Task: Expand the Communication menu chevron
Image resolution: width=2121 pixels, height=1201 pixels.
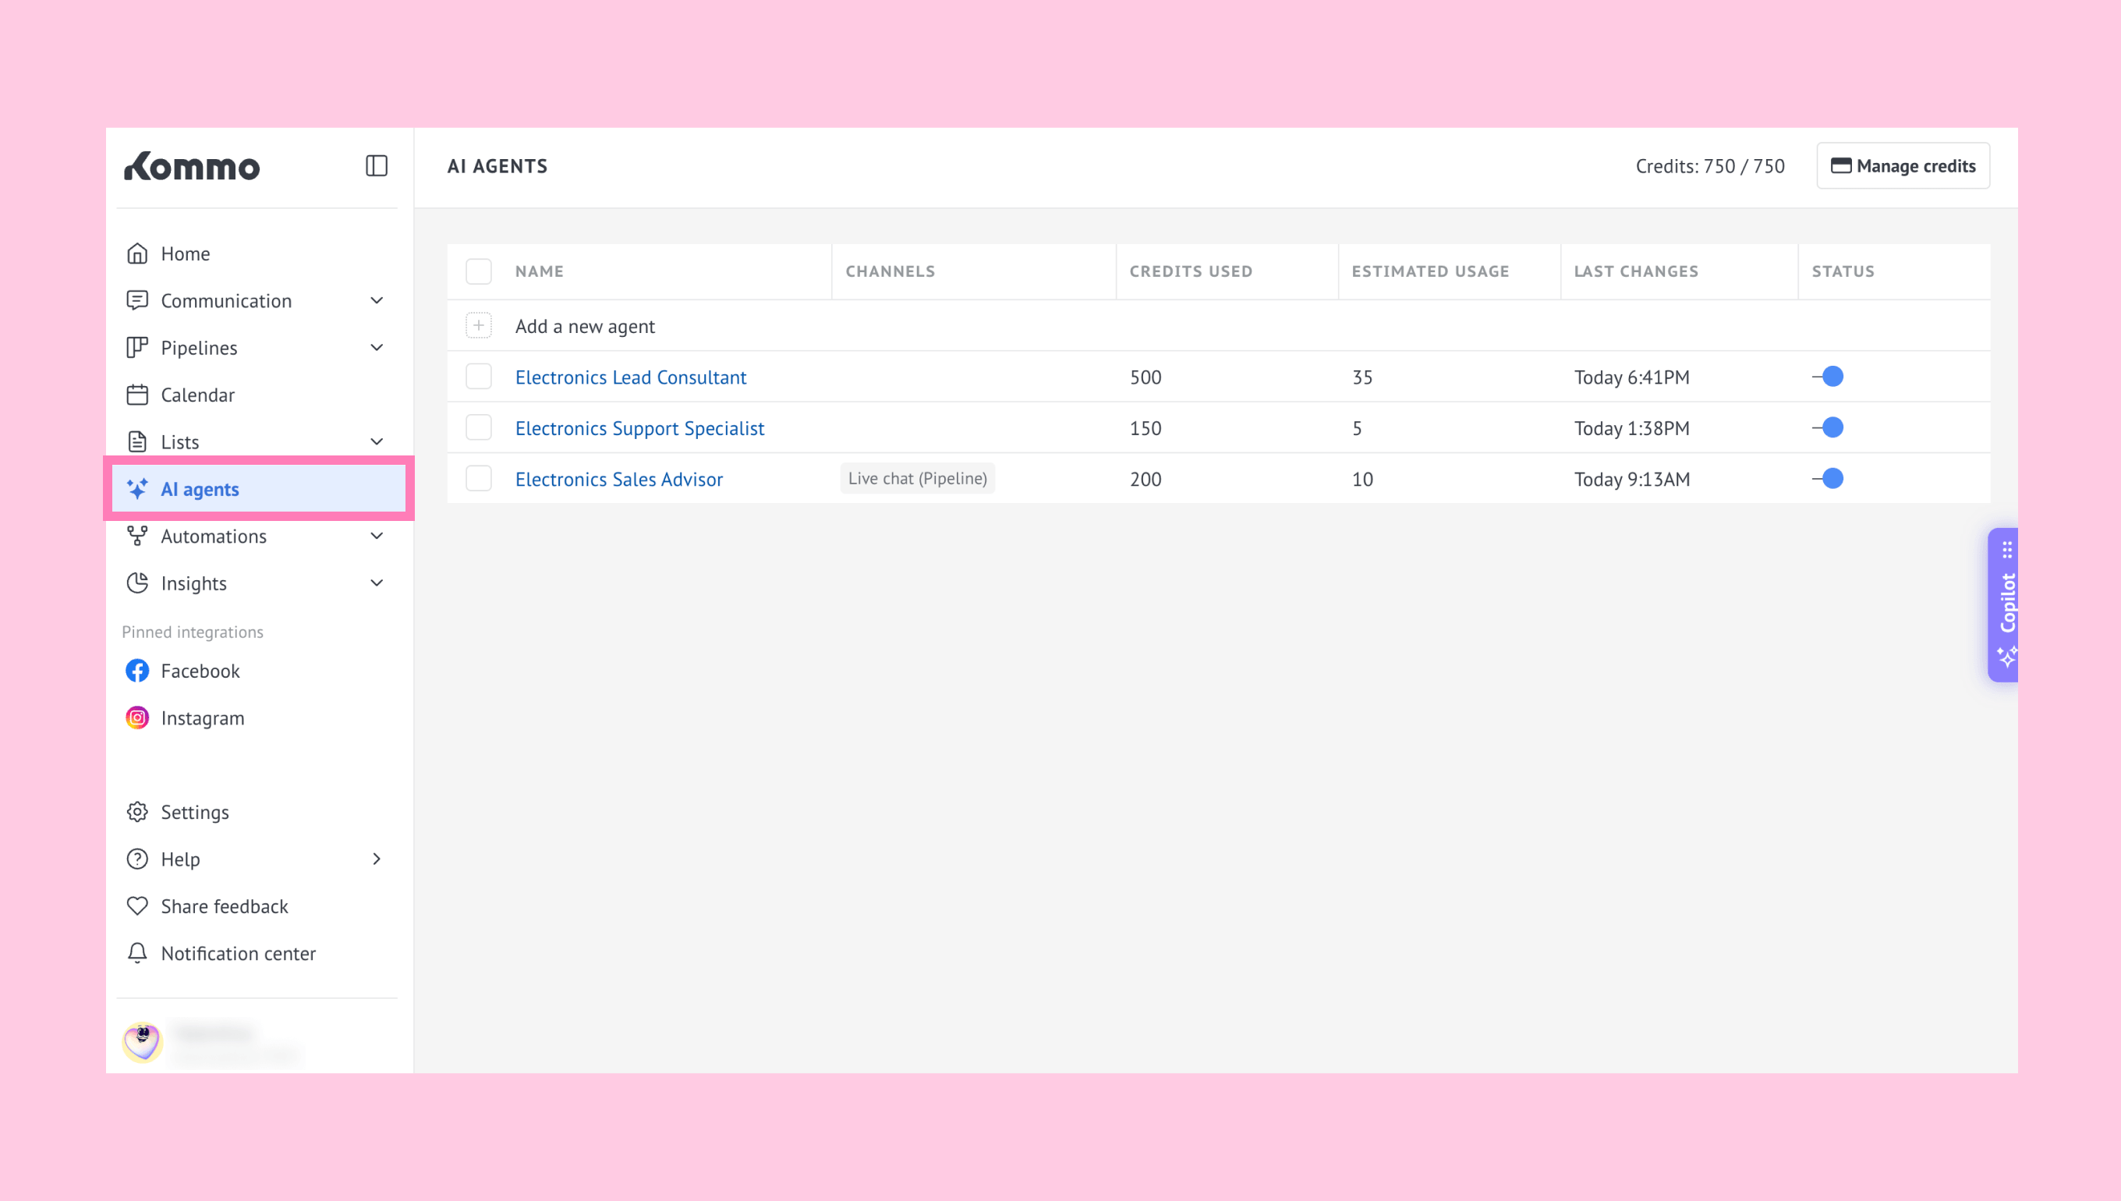Action: pos(377,300)
